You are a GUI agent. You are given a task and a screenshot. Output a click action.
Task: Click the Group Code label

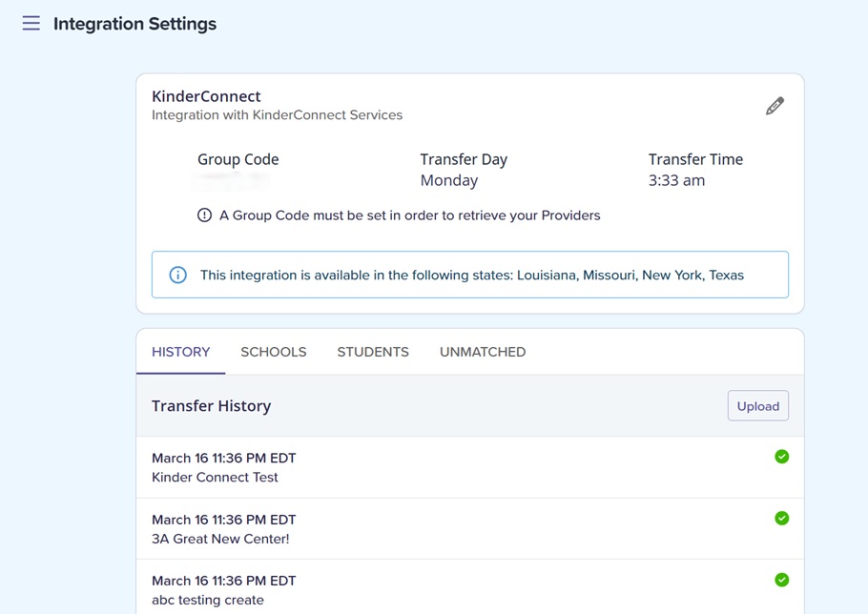click(x=238, y=159)
